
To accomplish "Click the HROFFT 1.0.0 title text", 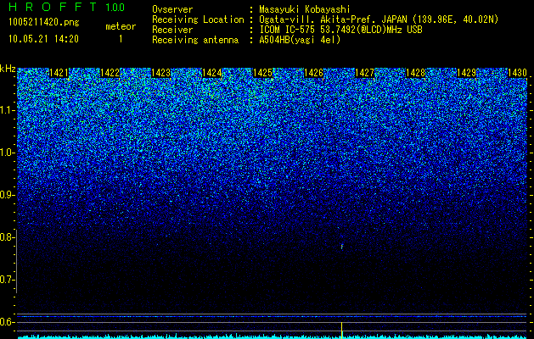I will [x=67, y=7].
